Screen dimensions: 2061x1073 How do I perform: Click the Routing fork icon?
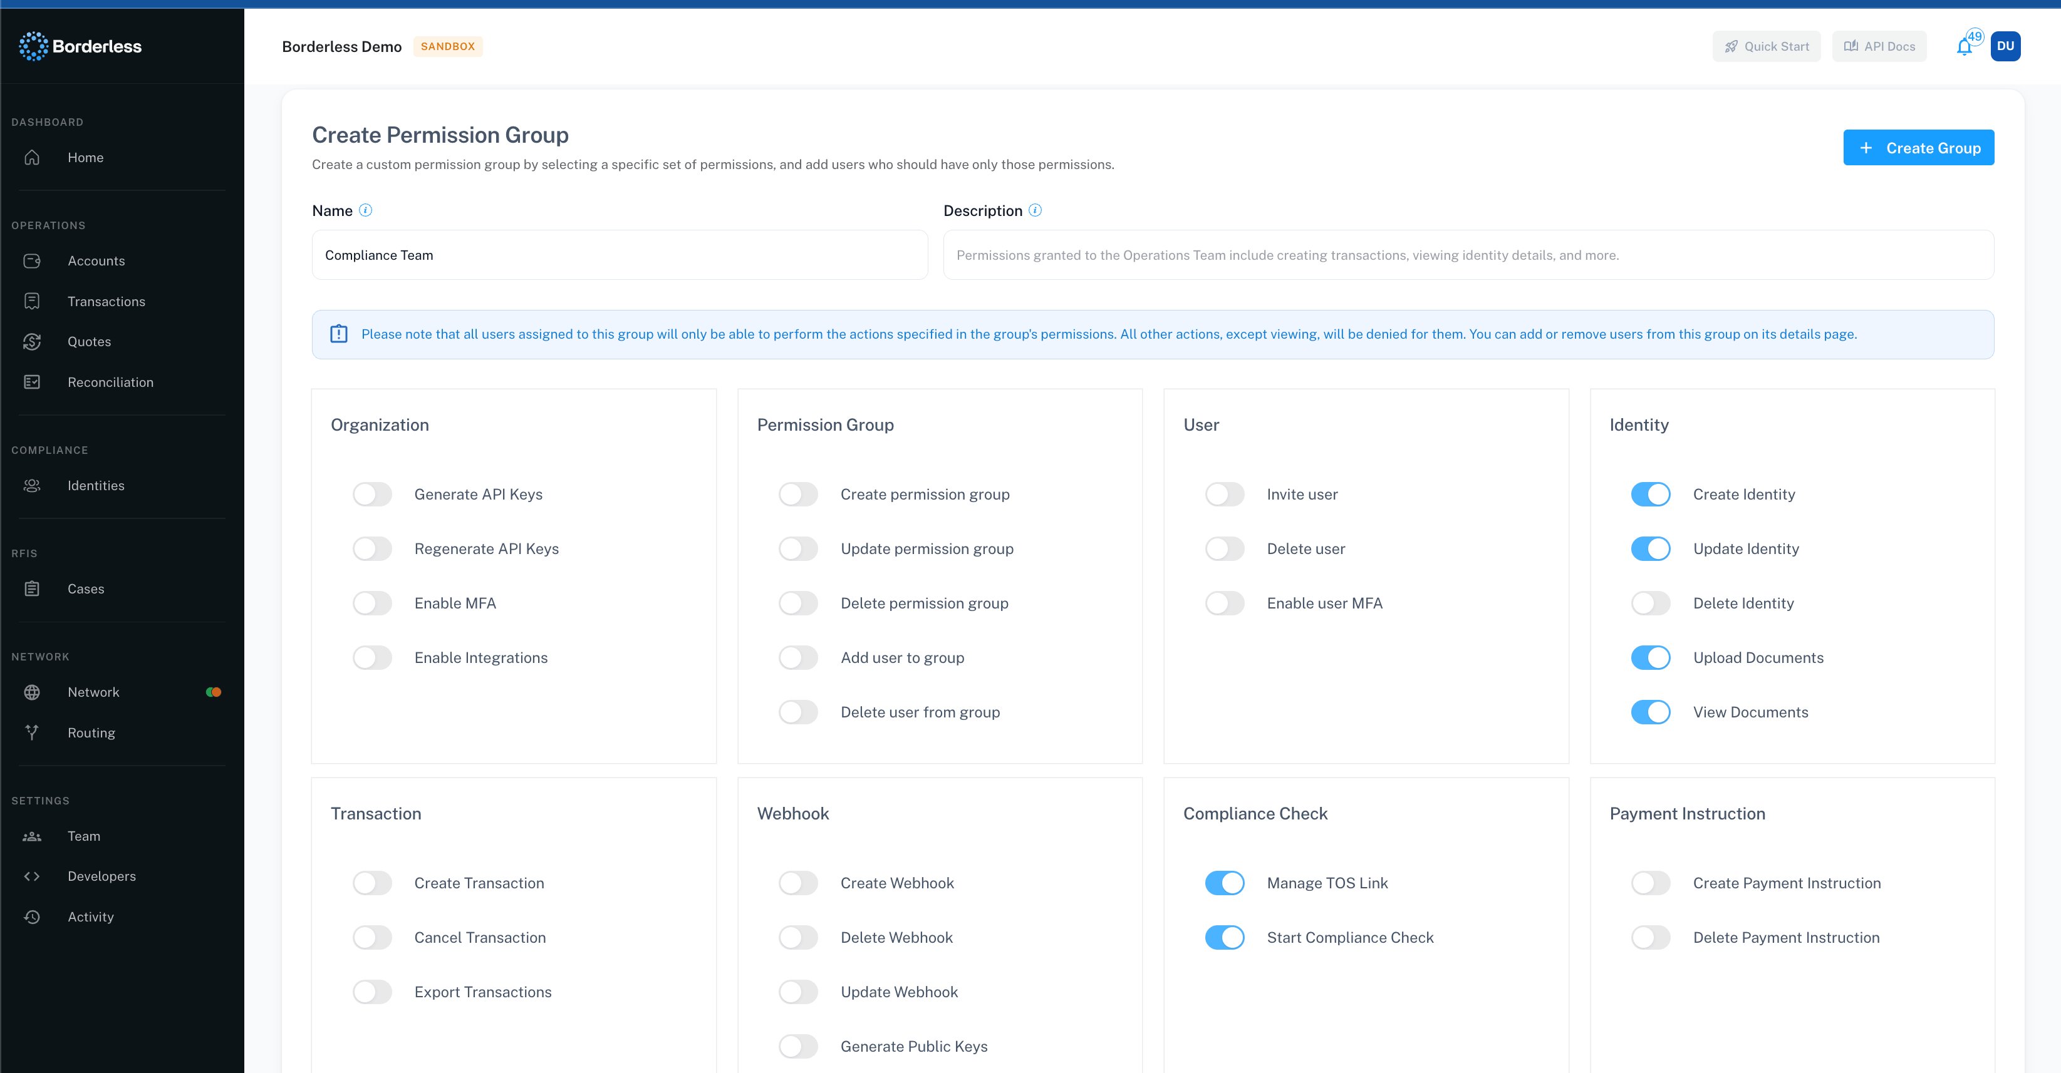(32, 732)
